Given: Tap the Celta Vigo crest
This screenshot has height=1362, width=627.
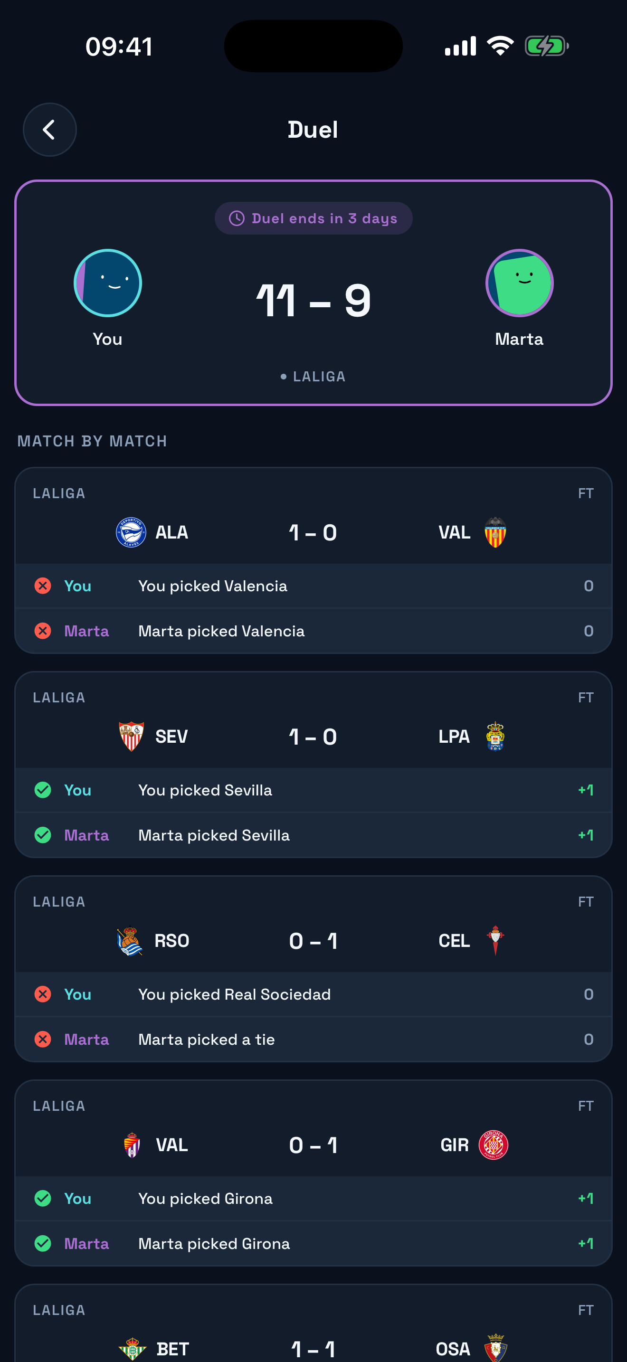Looking at the screenshot, I should point(495,941).
